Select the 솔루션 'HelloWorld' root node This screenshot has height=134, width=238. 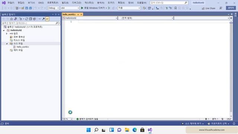25,27
